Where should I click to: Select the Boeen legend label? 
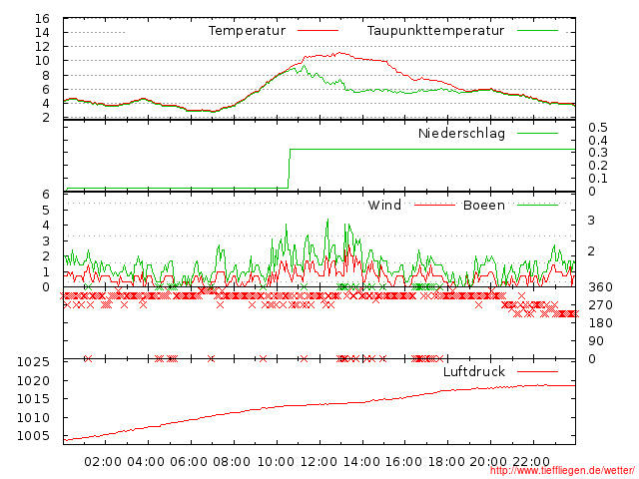pyautogui.click(x=484, y=205)
